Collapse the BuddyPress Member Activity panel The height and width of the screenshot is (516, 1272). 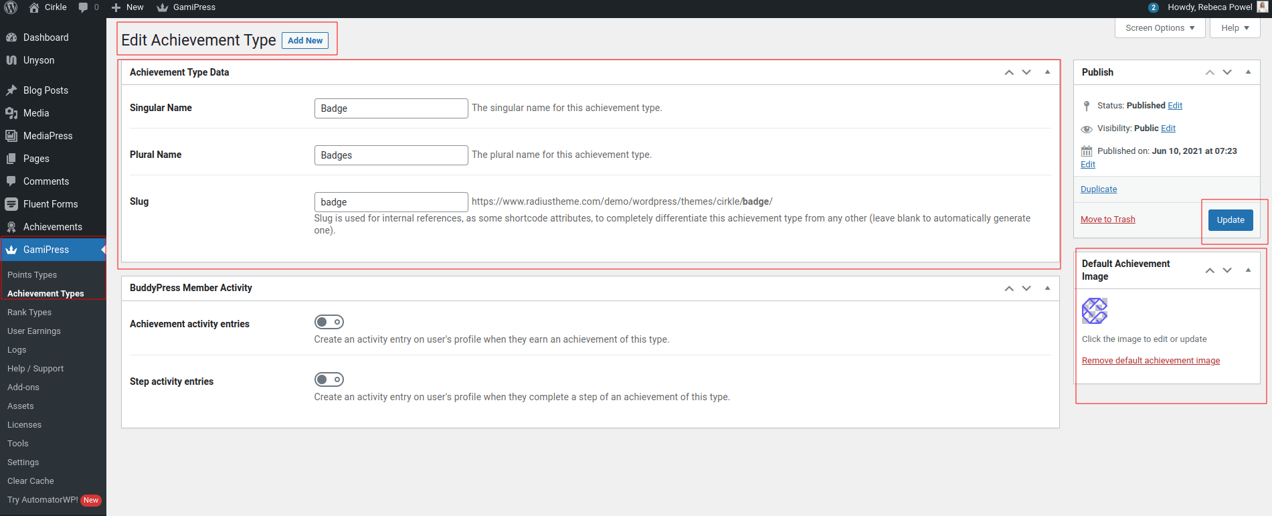click(1047, 288)
